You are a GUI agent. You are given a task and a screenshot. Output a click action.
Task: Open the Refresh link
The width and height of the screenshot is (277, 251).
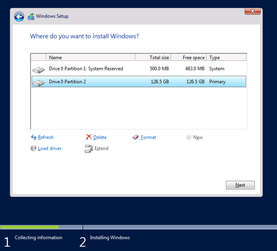click(46, 137)
